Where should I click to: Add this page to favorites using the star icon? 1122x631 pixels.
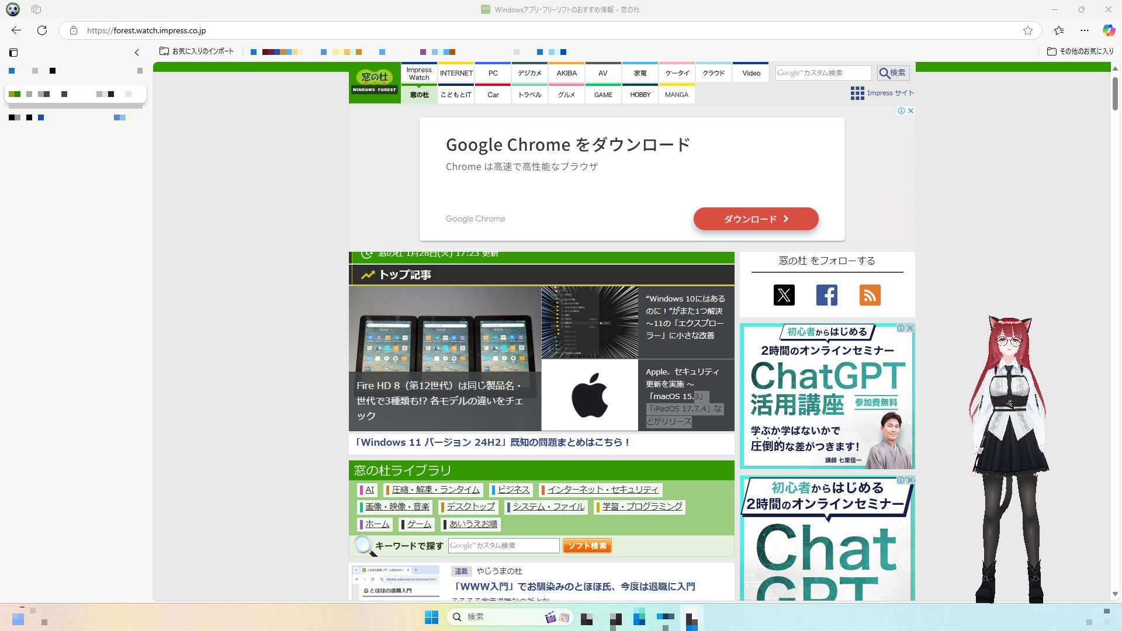(1028, 30)
